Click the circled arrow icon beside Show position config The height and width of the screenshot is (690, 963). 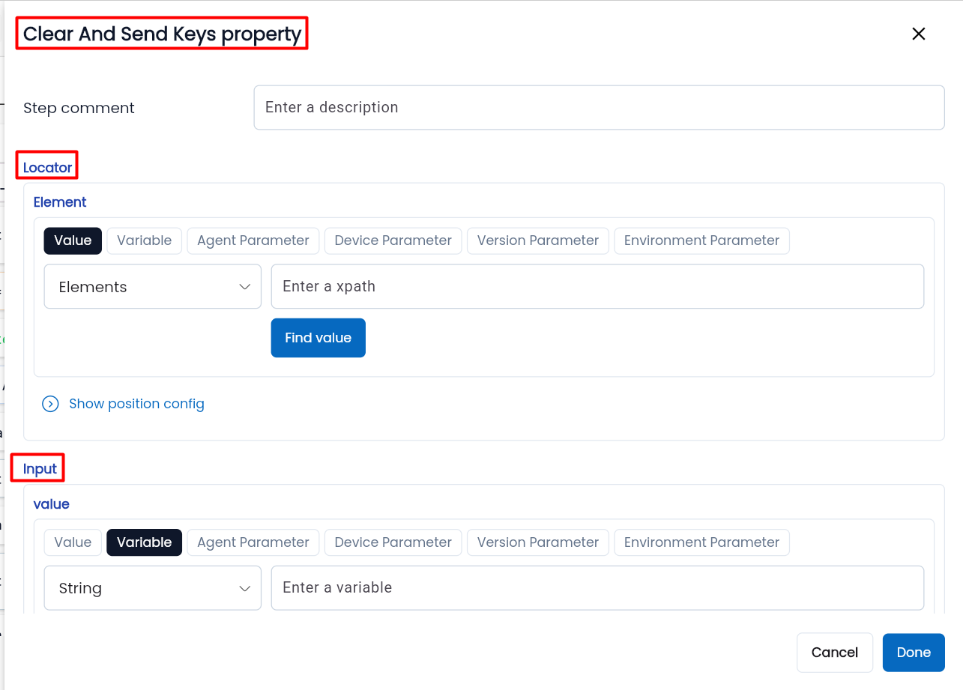point(50,405)
